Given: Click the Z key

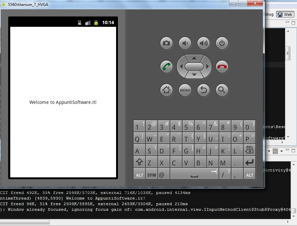Looking at the screenshot, I should (x=151, y=161).
